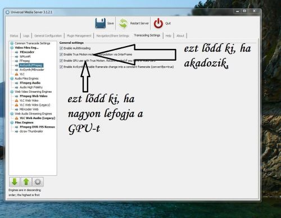This screenshot has width=281, height=218.
Task: Open the Help tab
Action: [x=169, y=36]
